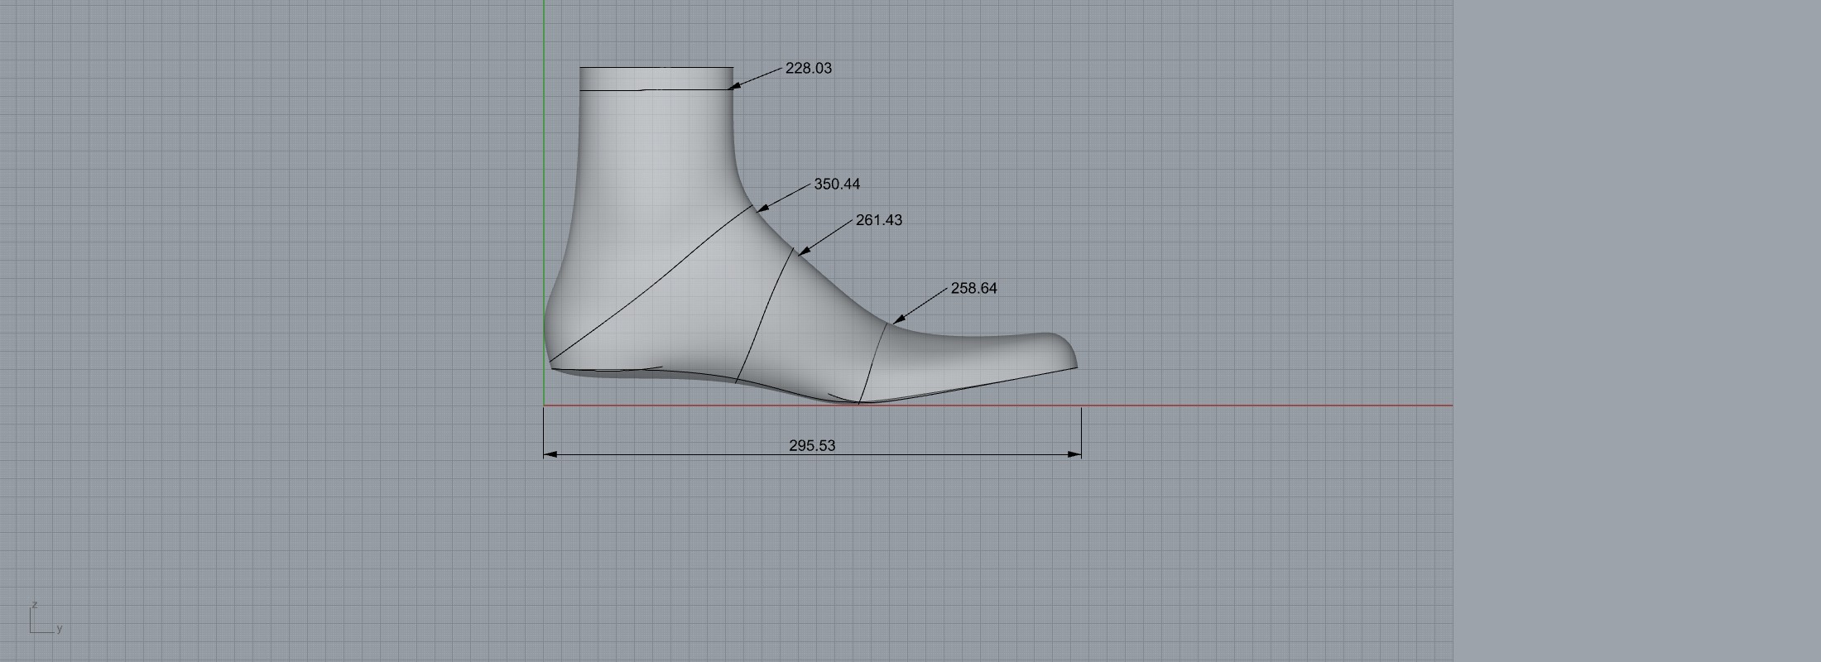Click the arrowhead of the 228.03 leader

click(734, 85)
